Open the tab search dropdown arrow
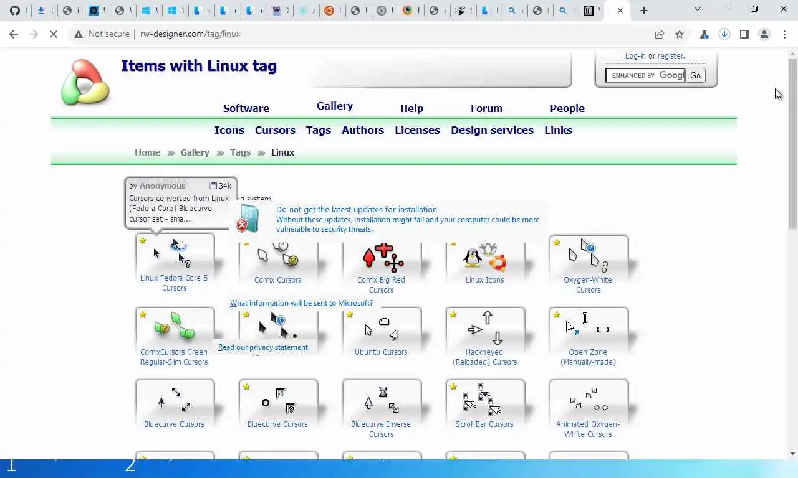Screen dimensions: 798x478 pos(698,9)
